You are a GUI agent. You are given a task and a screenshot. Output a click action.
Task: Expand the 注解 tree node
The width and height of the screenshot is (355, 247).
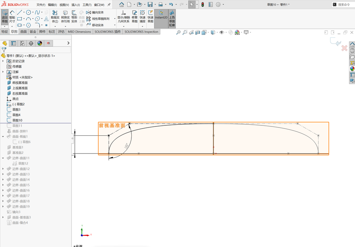click(x=3, y=72)
